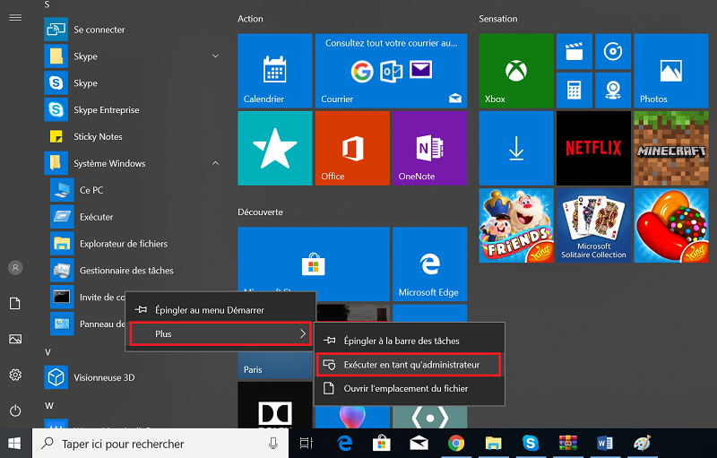Open WinRAR from the taskbar
The image size is (717, 458).
567,444
